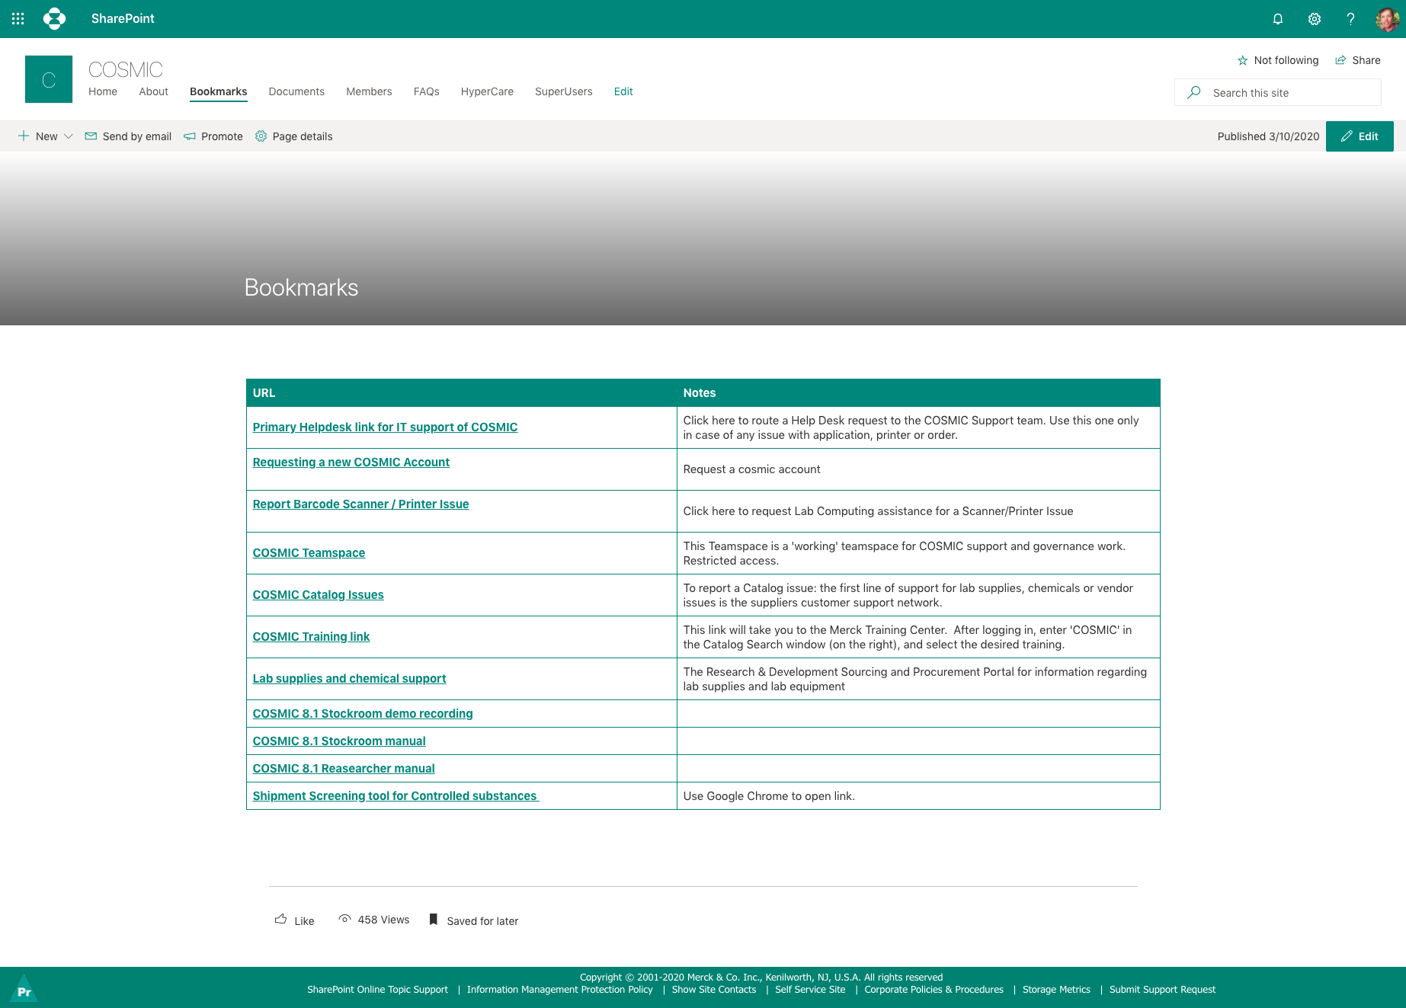1406x1008 pixels.
Task: Open the HyperCare navigation tab
Action: pos(487,91)
